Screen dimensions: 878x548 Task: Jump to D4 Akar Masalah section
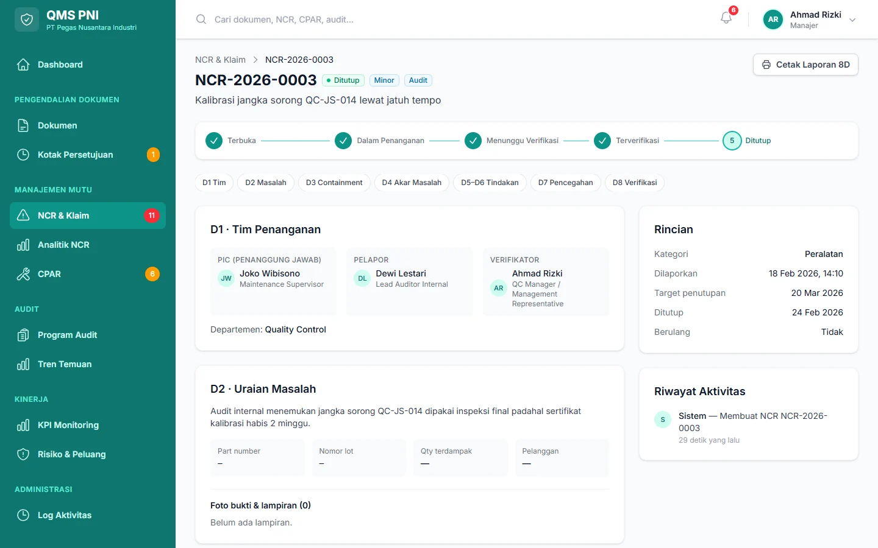[412, 183]
